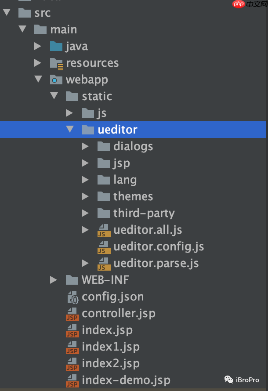Click the webapp web-root folder icon
Image resolution: width=268 pixels, height=391 pixels.
[56, 80]
